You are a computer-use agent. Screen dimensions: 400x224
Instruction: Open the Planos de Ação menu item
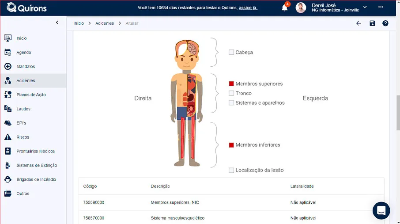[x=31, y=95]
